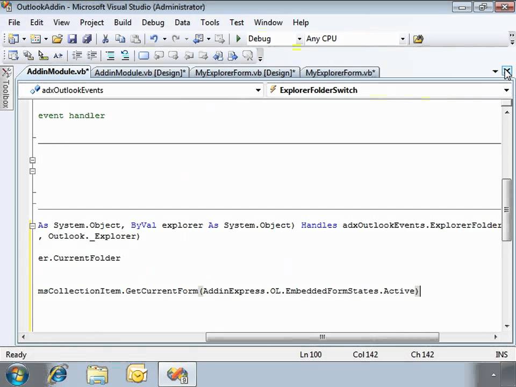Open the active files list dropdown arrow
This screenshot has width=516, height=387.
(495, 71)
